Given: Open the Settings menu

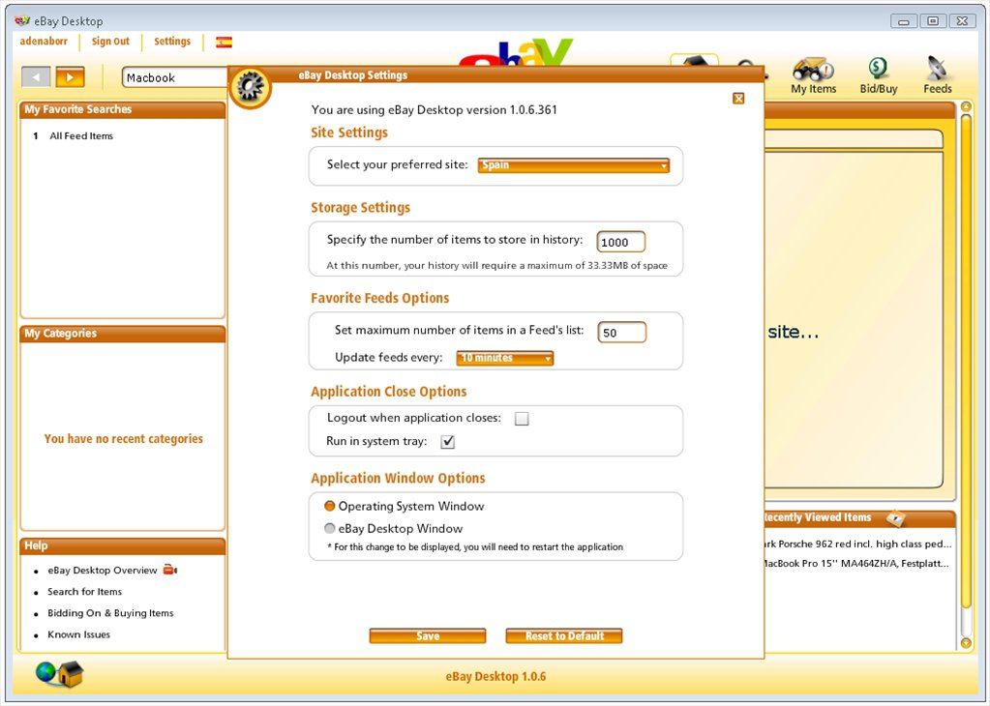Looking at the screenshot, I should 171,42.
